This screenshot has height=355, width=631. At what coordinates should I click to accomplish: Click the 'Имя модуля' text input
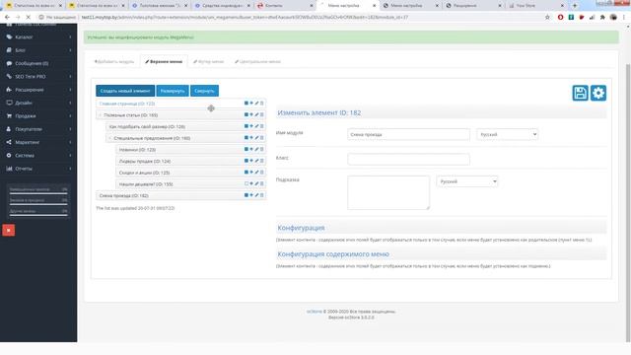408,134
